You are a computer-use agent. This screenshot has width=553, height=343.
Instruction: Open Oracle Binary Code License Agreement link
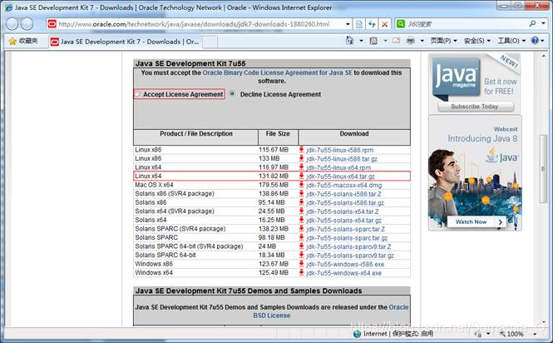coord(277,72)
